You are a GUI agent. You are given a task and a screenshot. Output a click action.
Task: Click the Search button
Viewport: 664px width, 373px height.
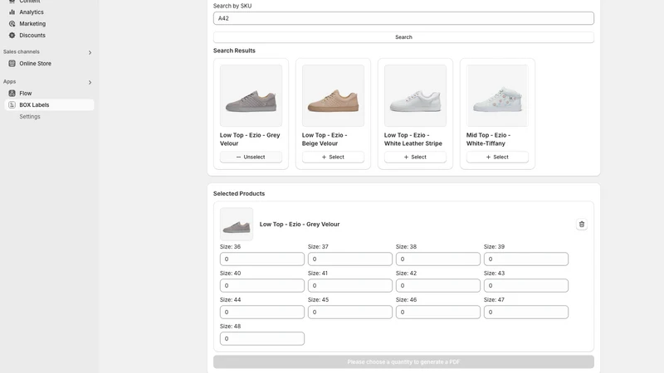(x=403, y=37)
